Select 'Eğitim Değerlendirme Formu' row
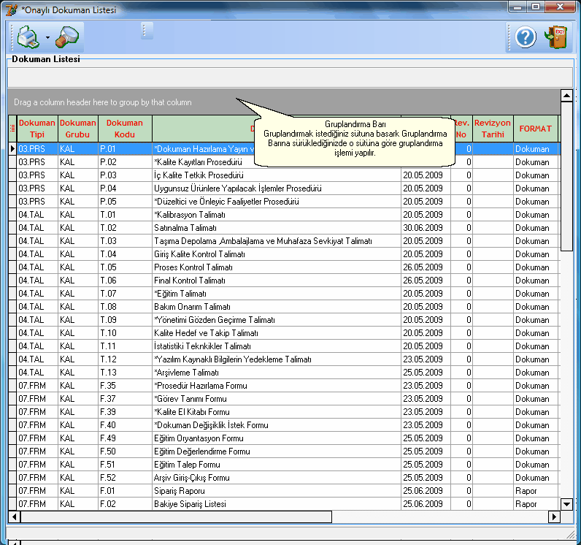 coord(284,451)
